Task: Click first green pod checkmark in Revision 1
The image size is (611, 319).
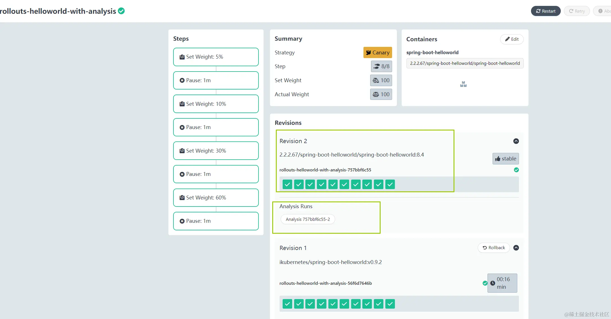Action: click(287, 304)
